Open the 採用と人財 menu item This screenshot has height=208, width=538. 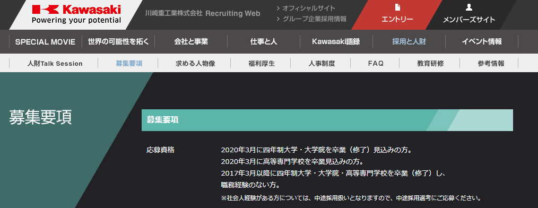[409, 42]
